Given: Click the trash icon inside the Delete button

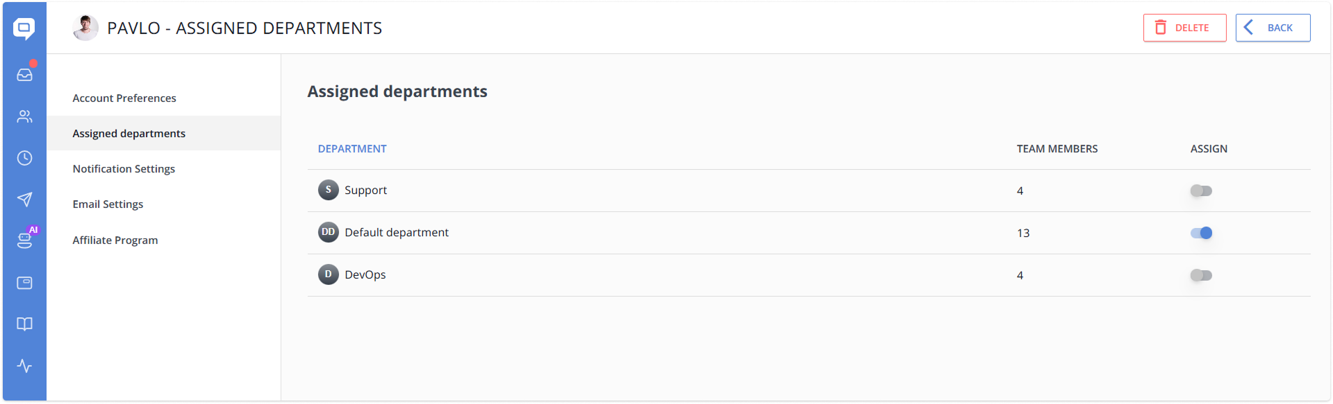Looking at the screenshot, I should (x=1160, y=28).
